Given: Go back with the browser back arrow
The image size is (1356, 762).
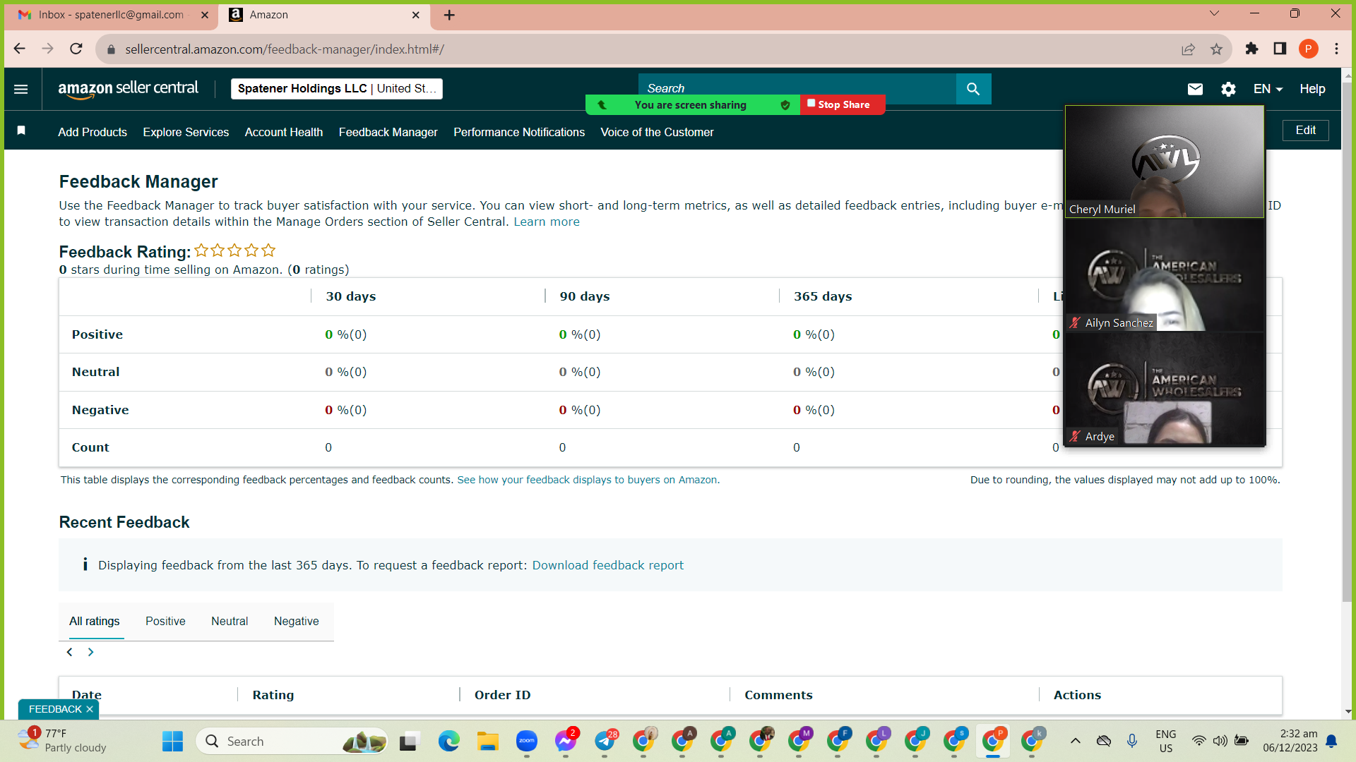Looking at the screenshot, I should (20, 49).
